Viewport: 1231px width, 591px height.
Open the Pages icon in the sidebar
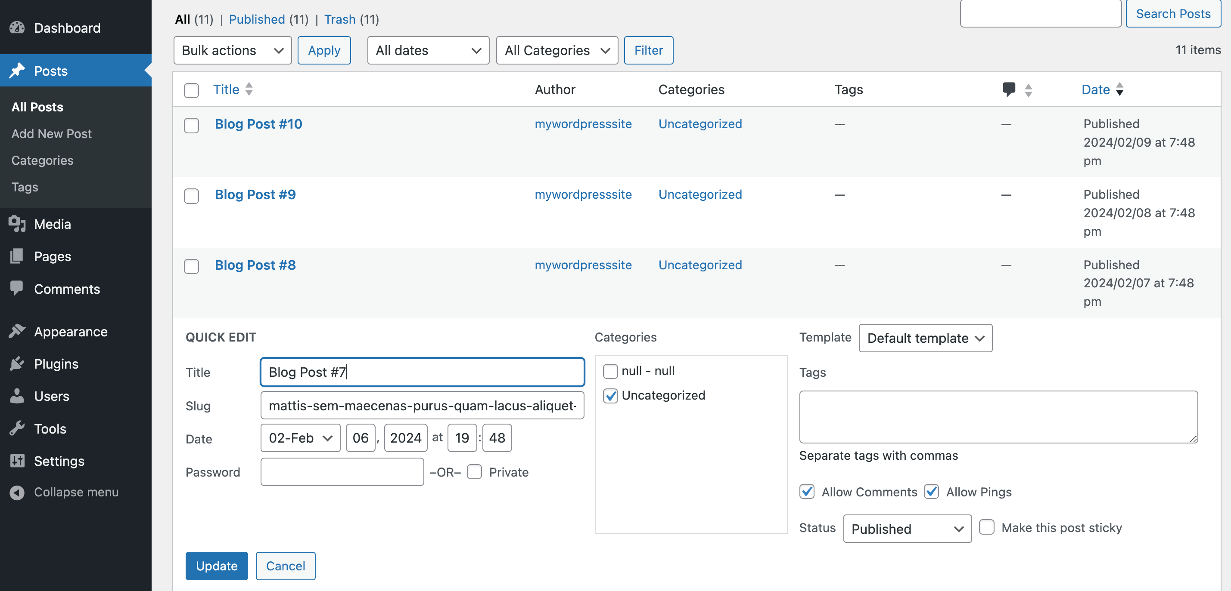coord(17,256)
